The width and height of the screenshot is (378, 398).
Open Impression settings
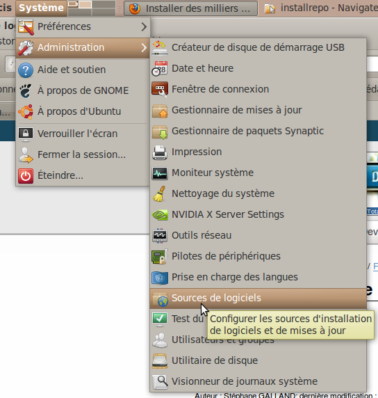[x=258, y=152]
